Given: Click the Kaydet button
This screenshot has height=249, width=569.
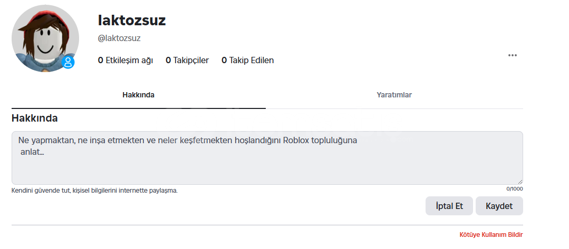Looking at the screenshot, I should click(499, 206).
